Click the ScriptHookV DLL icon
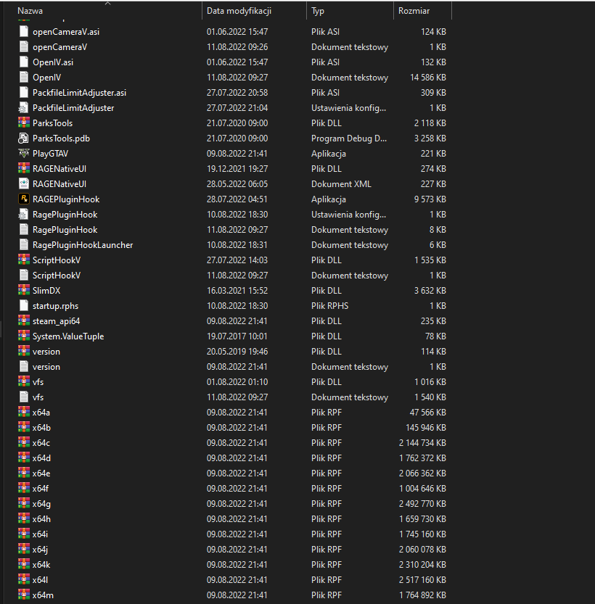 point(24,260)
